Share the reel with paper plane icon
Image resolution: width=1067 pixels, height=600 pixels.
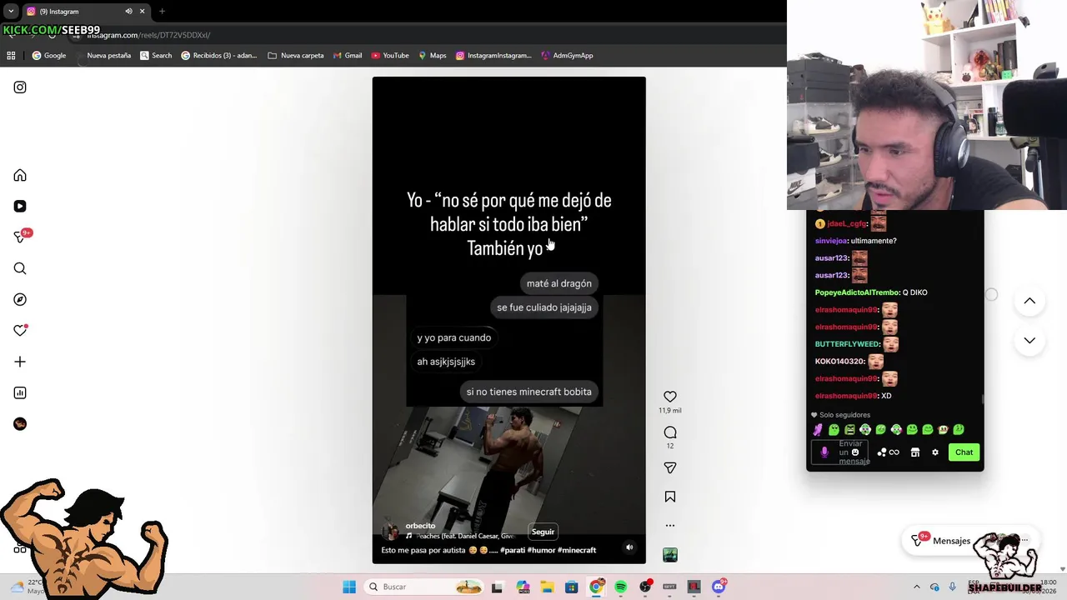tap(670, 468)
